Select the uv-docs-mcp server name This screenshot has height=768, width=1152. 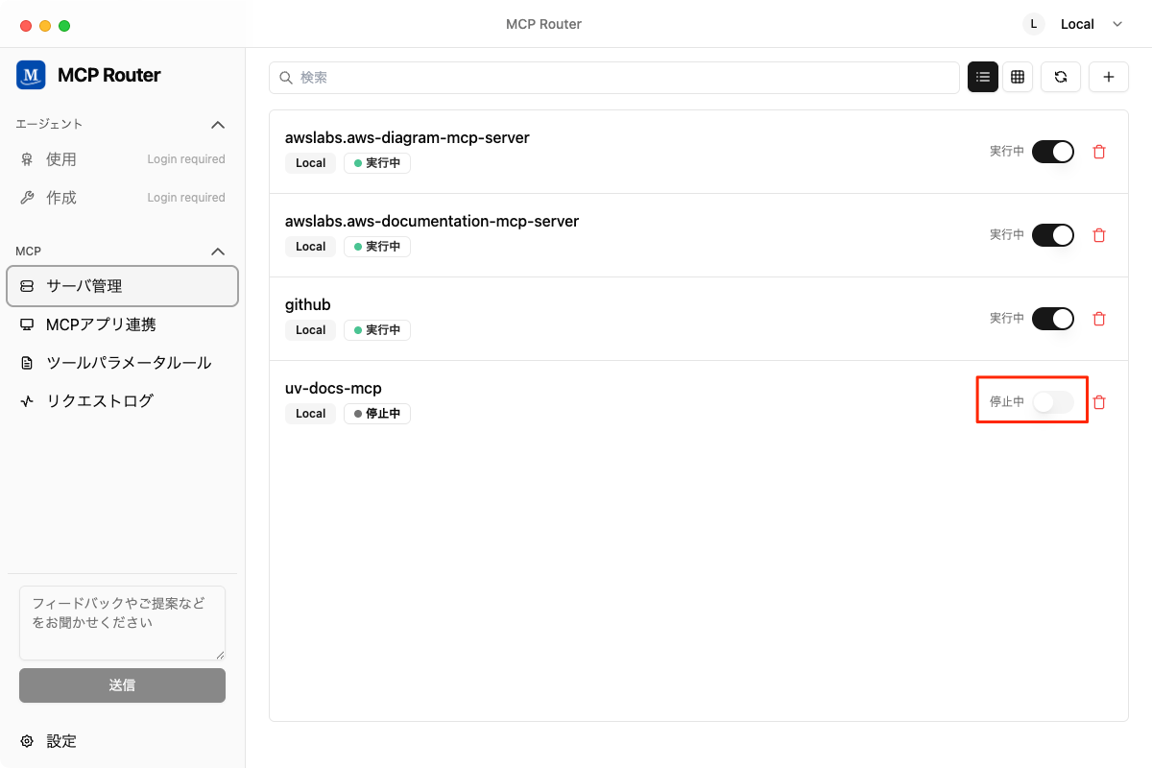pyautogui.click(x=333, y=388)
